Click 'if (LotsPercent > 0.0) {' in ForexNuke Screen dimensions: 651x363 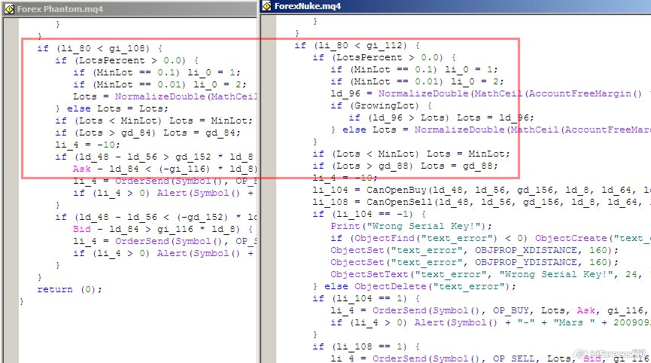click(x=385, y=57)
